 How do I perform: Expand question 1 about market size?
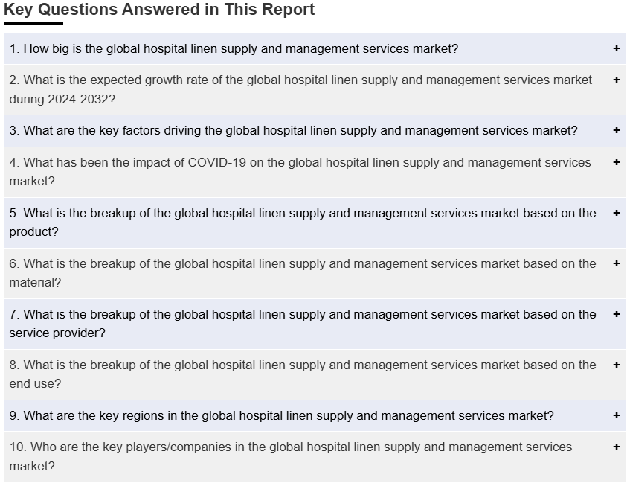[x=234, y=49]
